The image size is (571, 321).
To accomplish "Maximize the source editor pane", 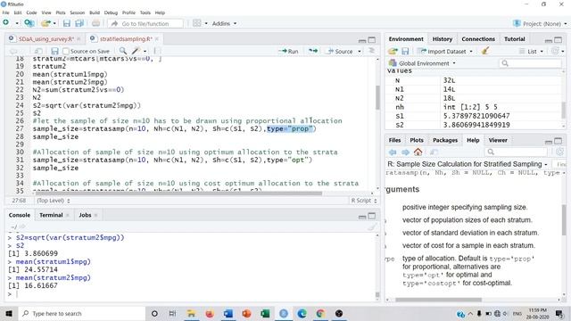I will 372,39.
